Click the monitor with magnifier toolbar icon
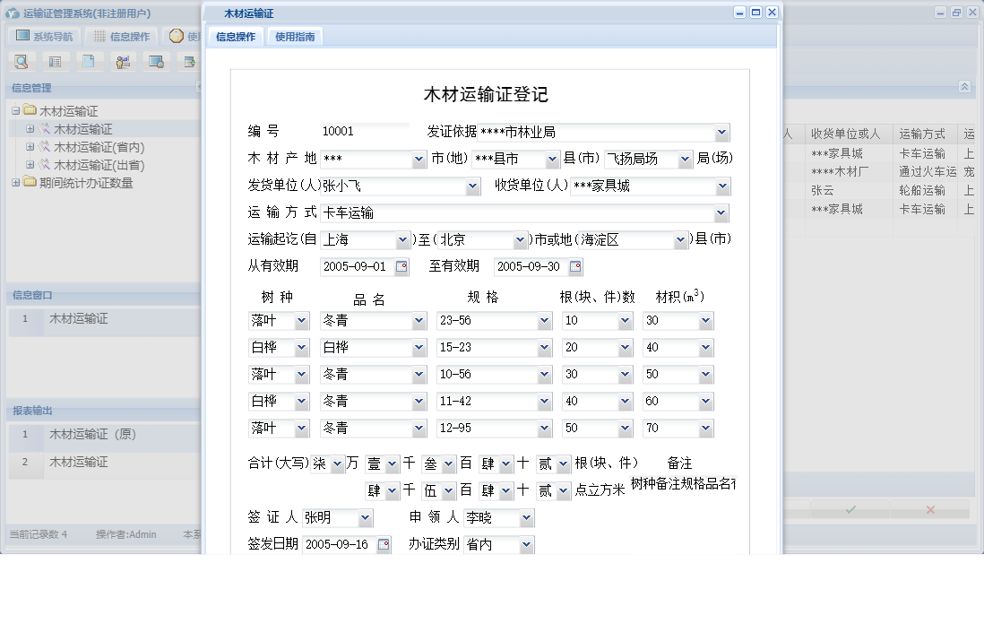Viewport: 984px width, 641px height. coord(158,61)
